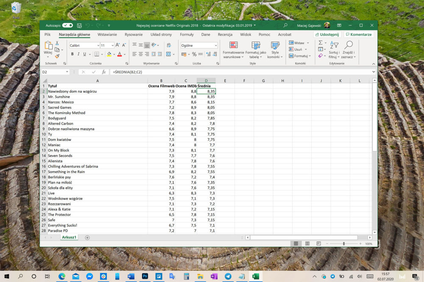This screenshot has height=282, width=424.
Task: Switch to the Formuły tab
Action: tap(187, 35)
